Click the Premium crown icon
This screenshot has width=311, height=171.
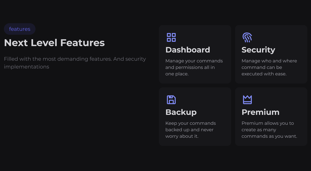(247, 100)
